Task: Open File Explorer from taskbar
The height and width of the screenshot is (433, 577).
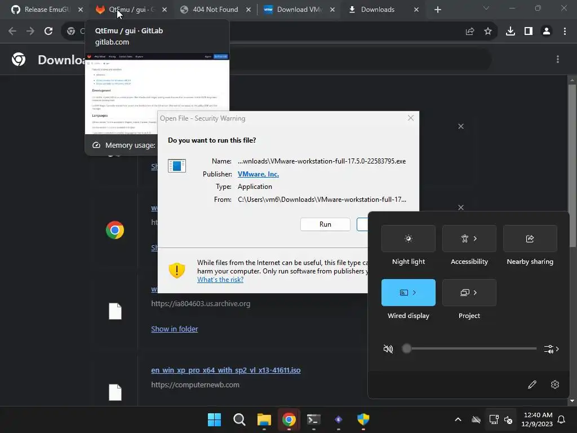Action: 264,419
